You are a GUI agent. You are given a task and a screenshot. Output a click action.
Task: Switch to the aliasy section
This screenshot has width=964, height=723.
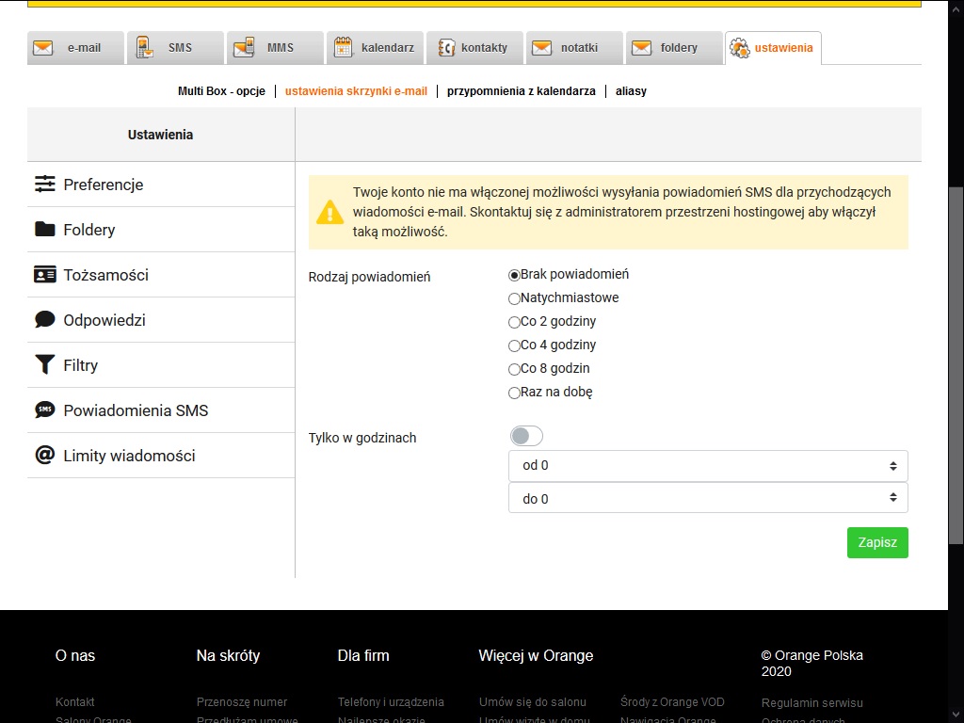pyautogui.click(x=631, y=91)
